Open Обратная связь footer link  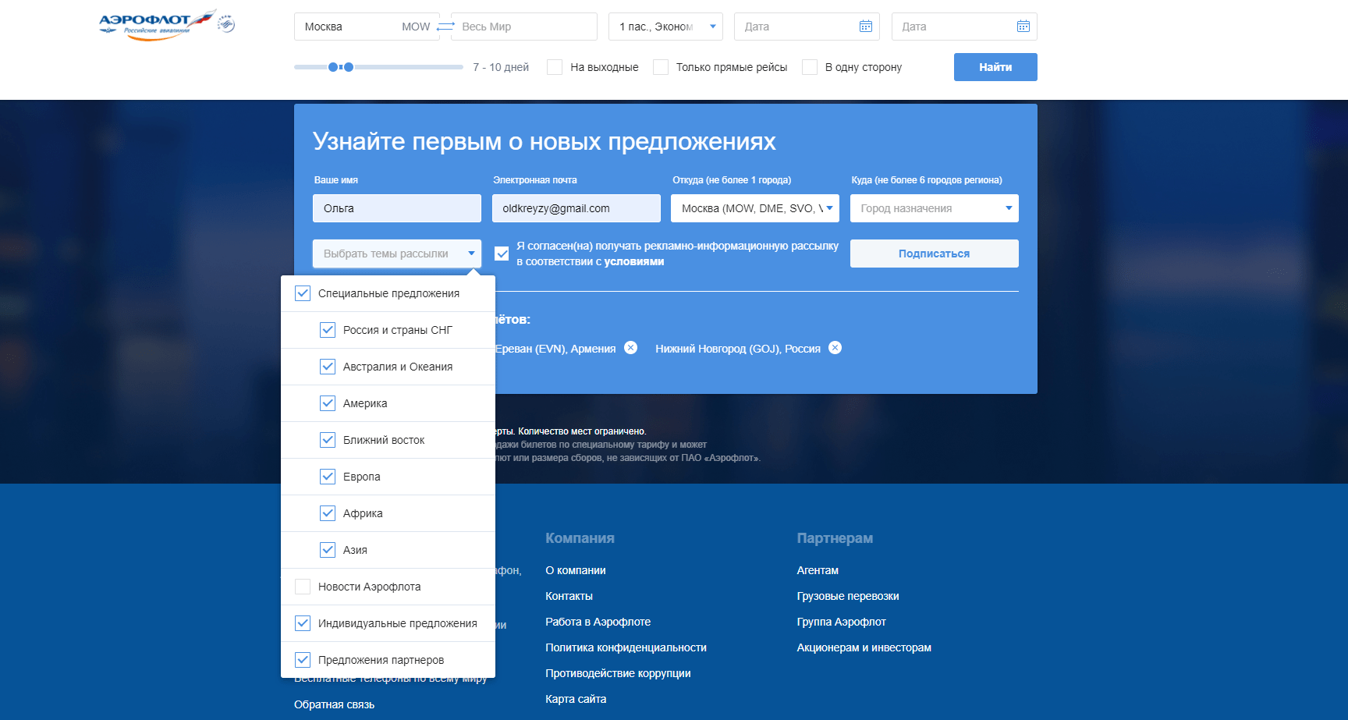click(335, 704)
